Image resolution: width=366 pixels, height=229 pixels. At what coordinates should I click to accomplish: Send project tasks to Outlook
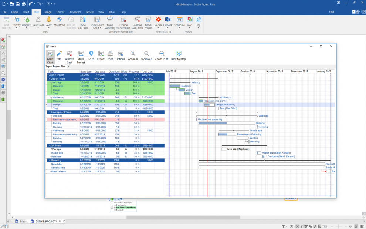pos(168,20)
